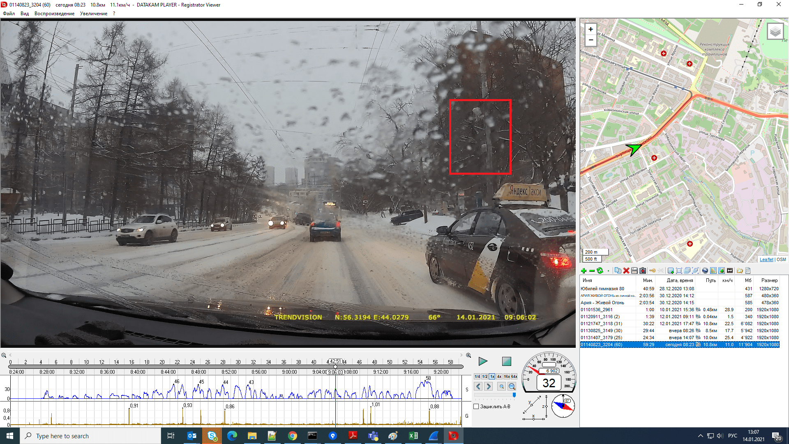Click the playback speed slider handle
789x444 pixels.
click(514, 395)
